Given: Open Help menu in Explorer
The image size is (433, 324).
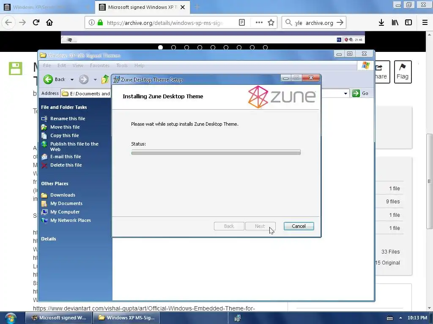Looking at the screenshot, I should click(139, 65).
